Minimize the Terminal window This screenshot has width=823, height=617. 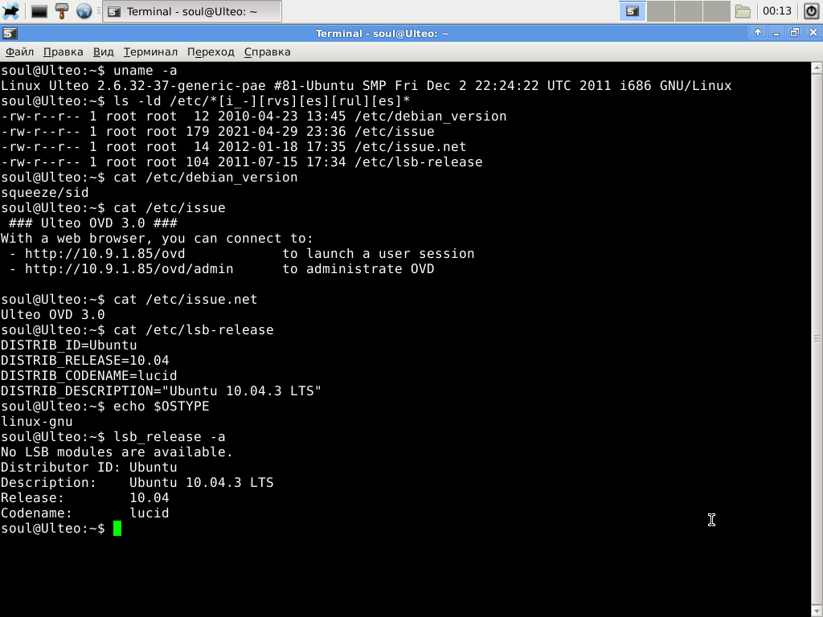776,32
